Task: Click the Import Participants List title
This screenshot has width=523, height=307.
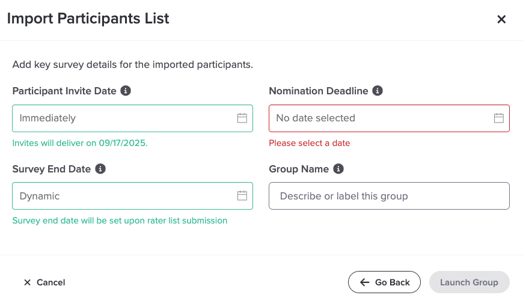Action: click(x=88, y=19)
